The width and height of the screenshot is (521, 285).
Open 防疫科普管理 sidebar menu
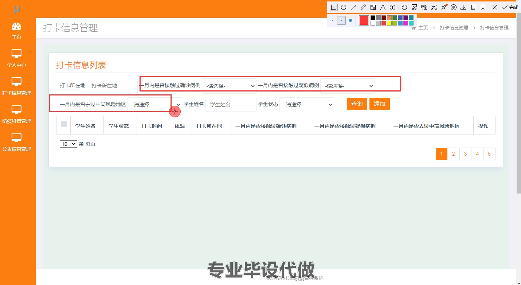(16, 116)
